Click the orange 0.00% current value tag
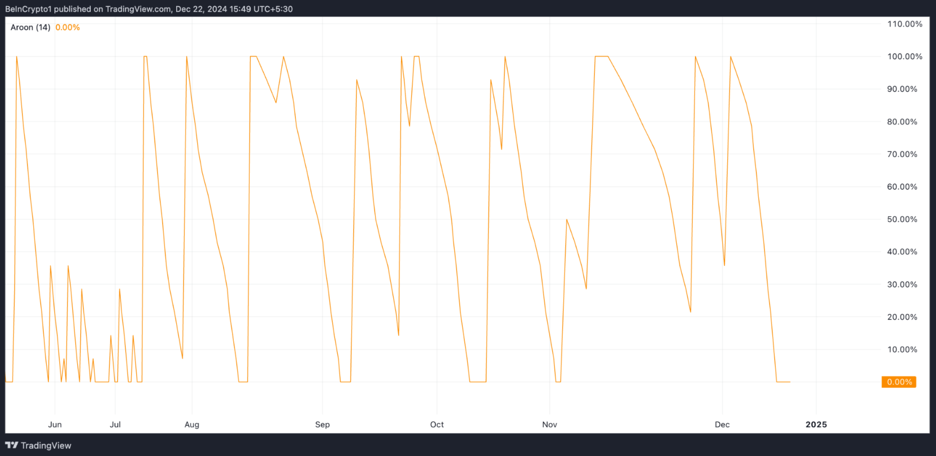The image size is (936, 456). [899, 382]
